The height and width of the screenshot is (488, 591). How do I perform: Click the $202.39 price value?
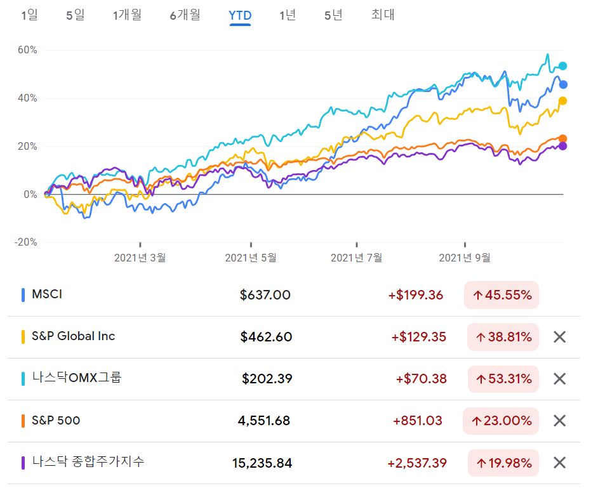[x=267, y=379]
